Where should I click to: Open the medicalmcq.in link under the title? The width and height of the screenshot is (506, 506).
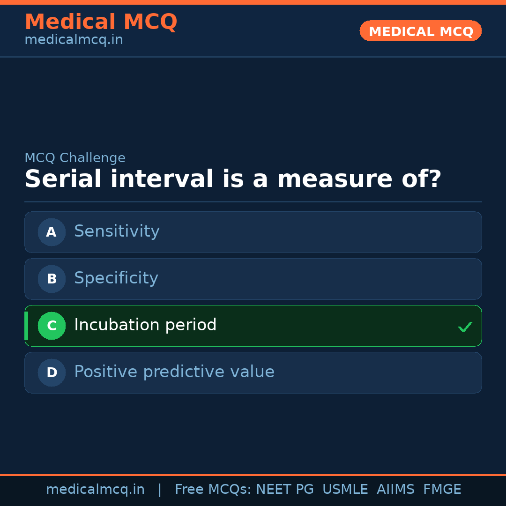(x=74, y=40)
